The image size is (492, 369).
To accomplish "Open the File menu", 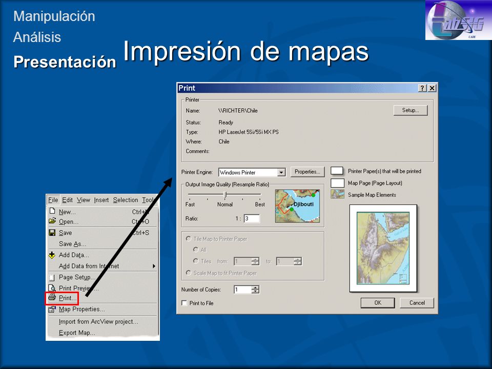I will coord(53,200).
